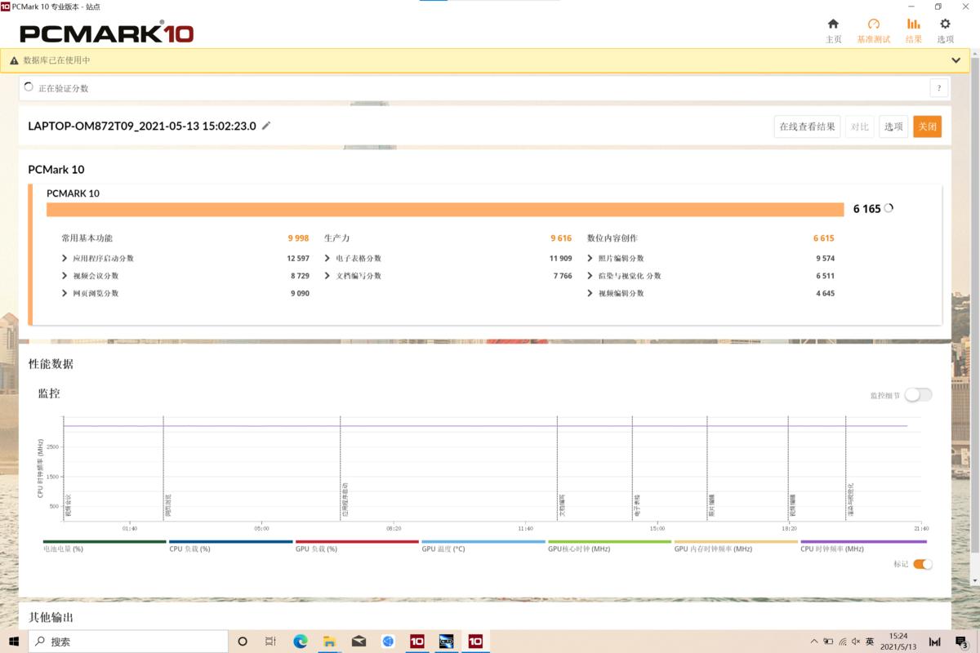Open Microsoft Edge from the taskbar
The image size is (980, 653).
click(300, 642)
